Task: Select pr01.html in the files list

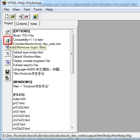Action: [19, 103]
